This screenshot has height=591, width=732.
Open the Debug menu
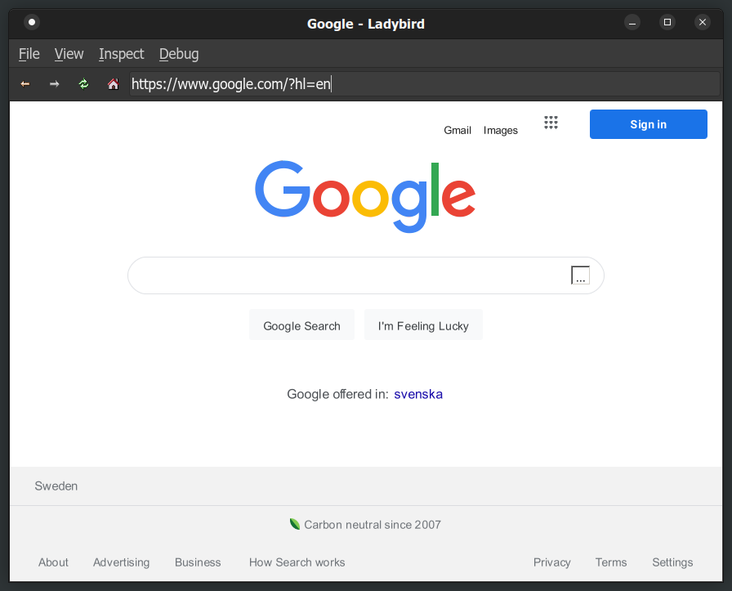point(179,54)
